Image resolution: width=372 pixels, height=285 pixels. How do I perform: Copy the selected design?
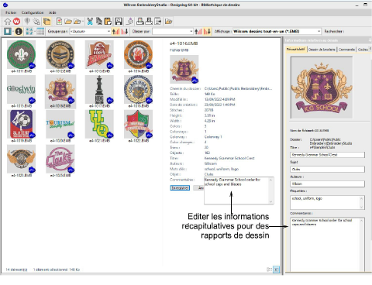point(99,22)
